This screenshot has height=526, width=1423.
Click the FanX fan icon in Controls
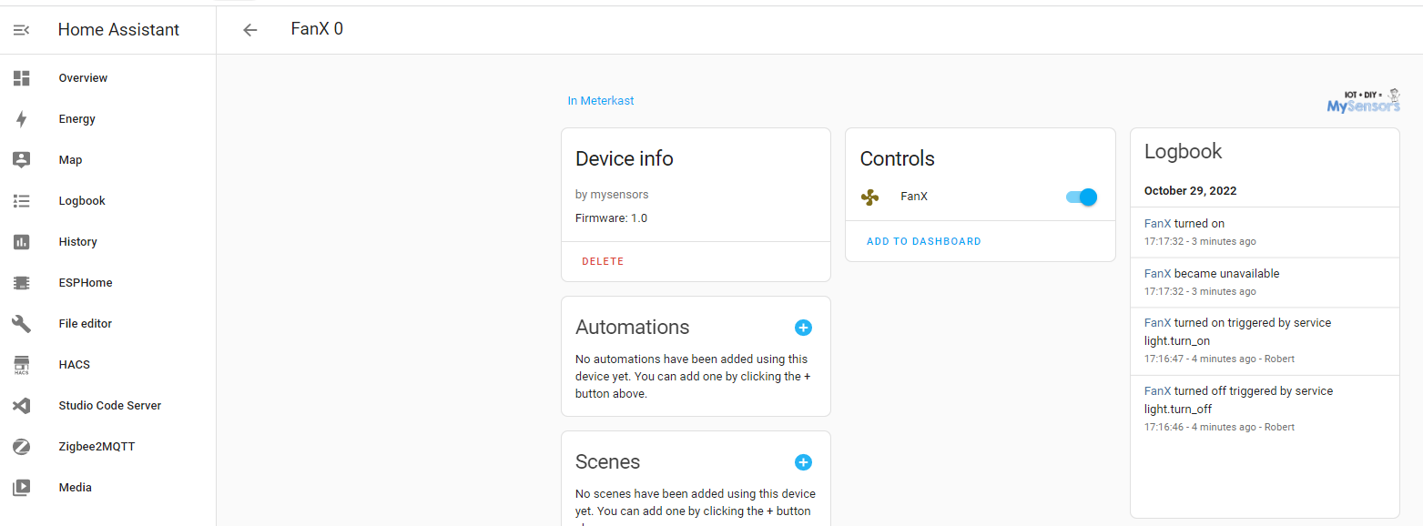click(x=869, y=197)
